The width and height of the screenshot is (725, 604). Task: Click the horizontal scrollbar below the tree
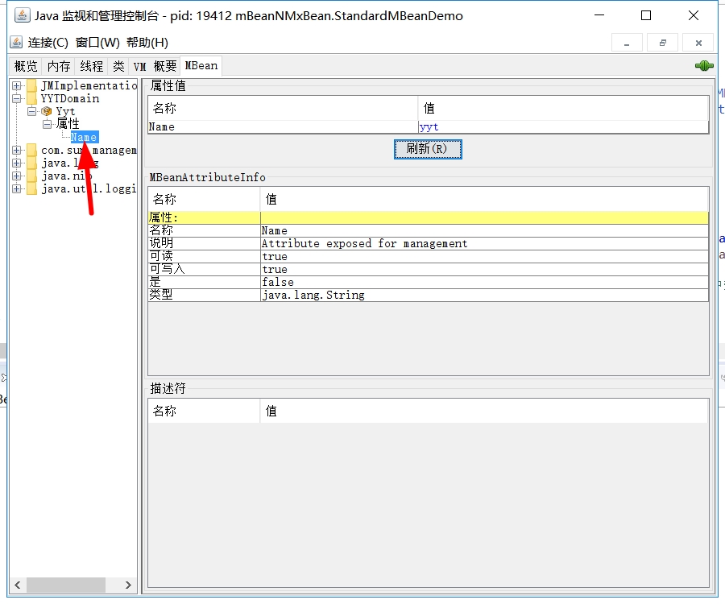(x=64, y=585)
